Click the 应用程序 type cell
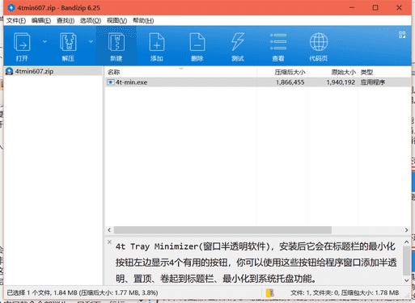The height and width of the screenshot is (303, 415). (x=373, y=82)
